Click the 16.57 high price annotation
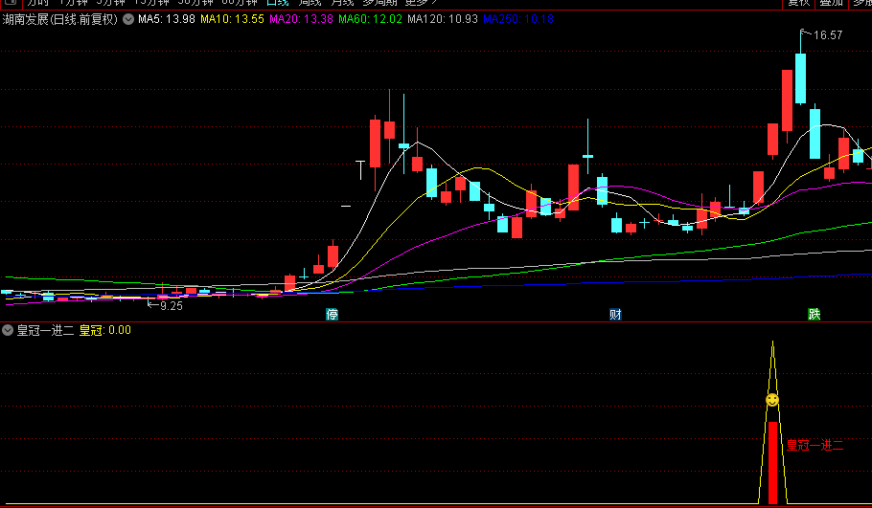872x508 pixels. (828, 35)
